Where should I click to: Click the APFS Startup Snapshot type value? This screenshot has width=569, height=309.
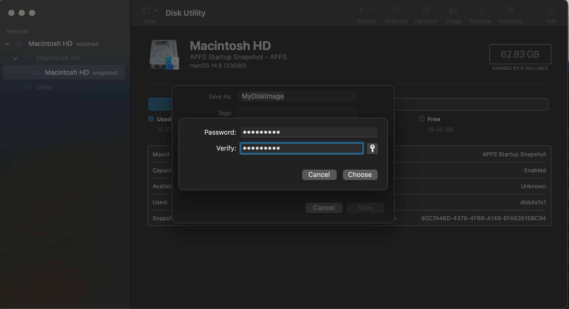click(x=514, y=154)
